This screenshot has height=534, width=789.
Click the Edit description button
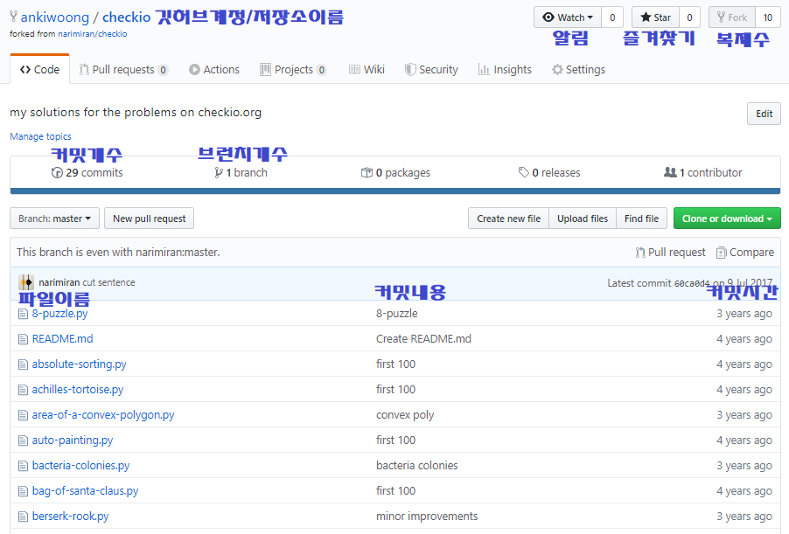(764, 114)
